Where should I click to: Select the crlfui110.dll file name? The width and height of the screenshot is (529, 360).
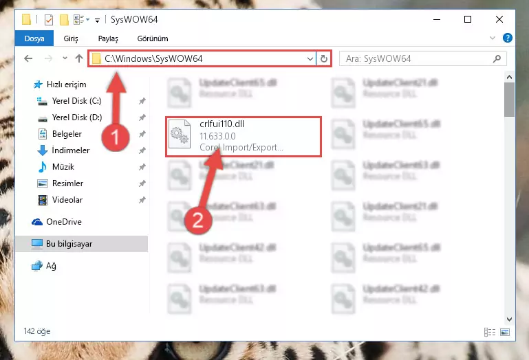coord(222,124)
